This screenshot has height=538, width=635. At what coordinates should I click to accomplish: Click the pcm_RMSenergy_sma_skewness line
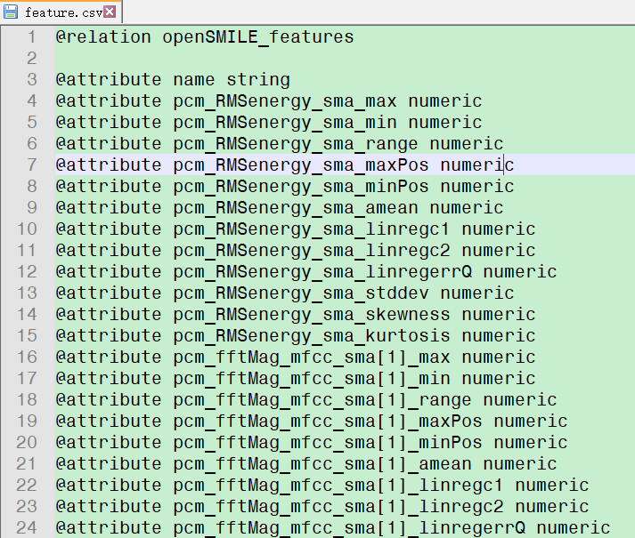pos(296,315)
